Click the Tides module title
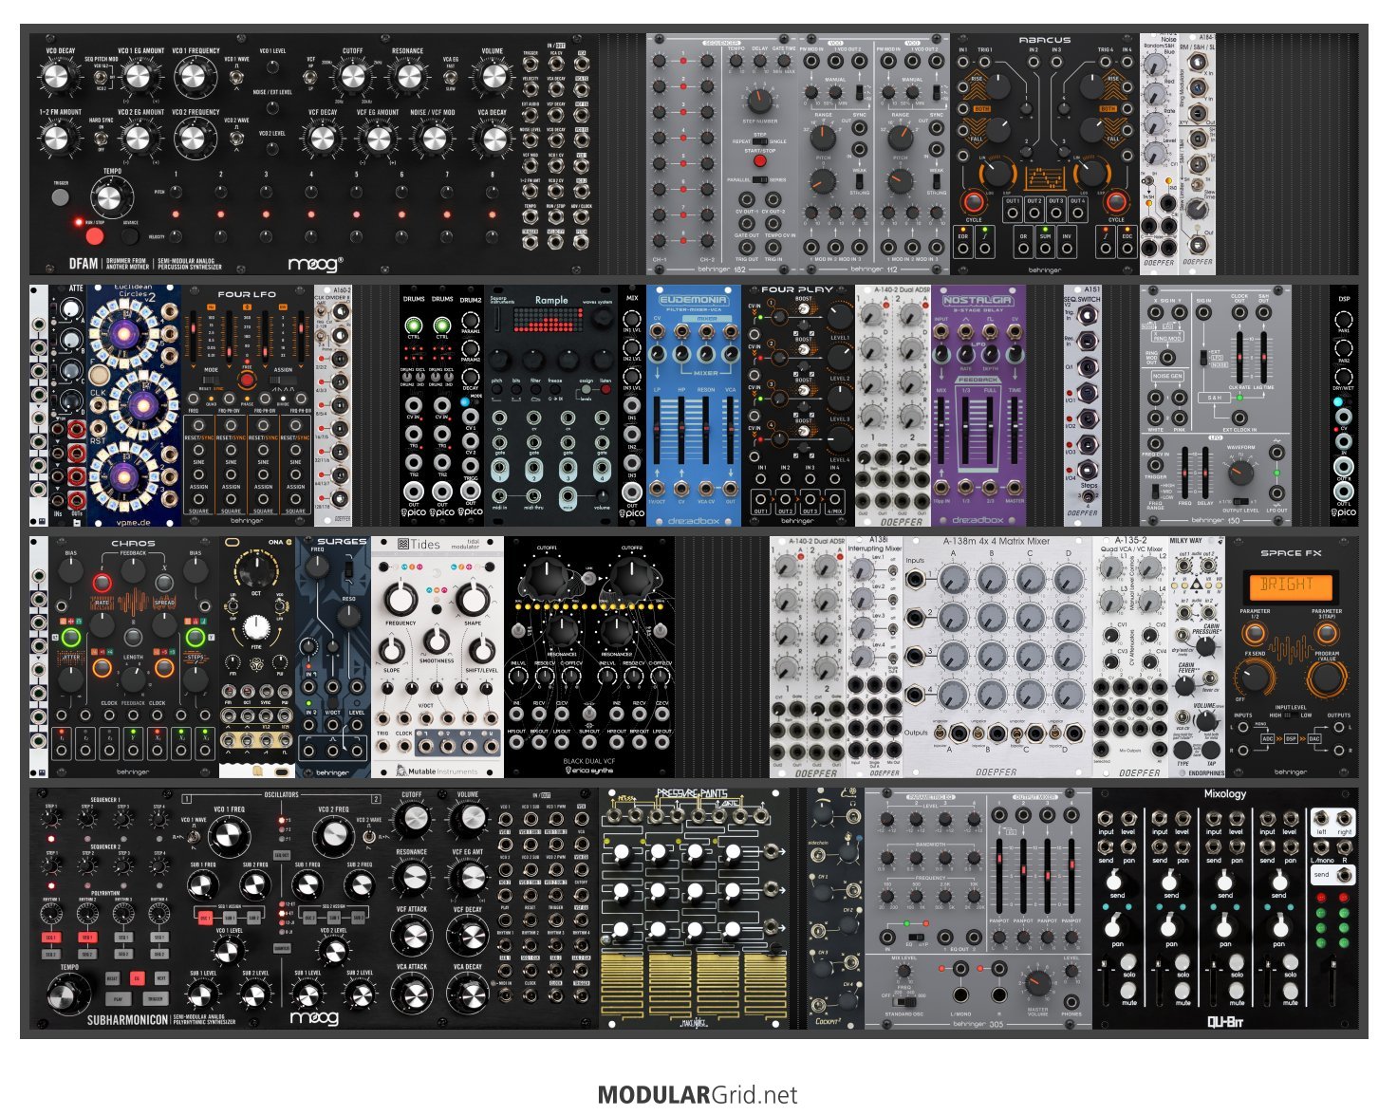 [425, 545]
